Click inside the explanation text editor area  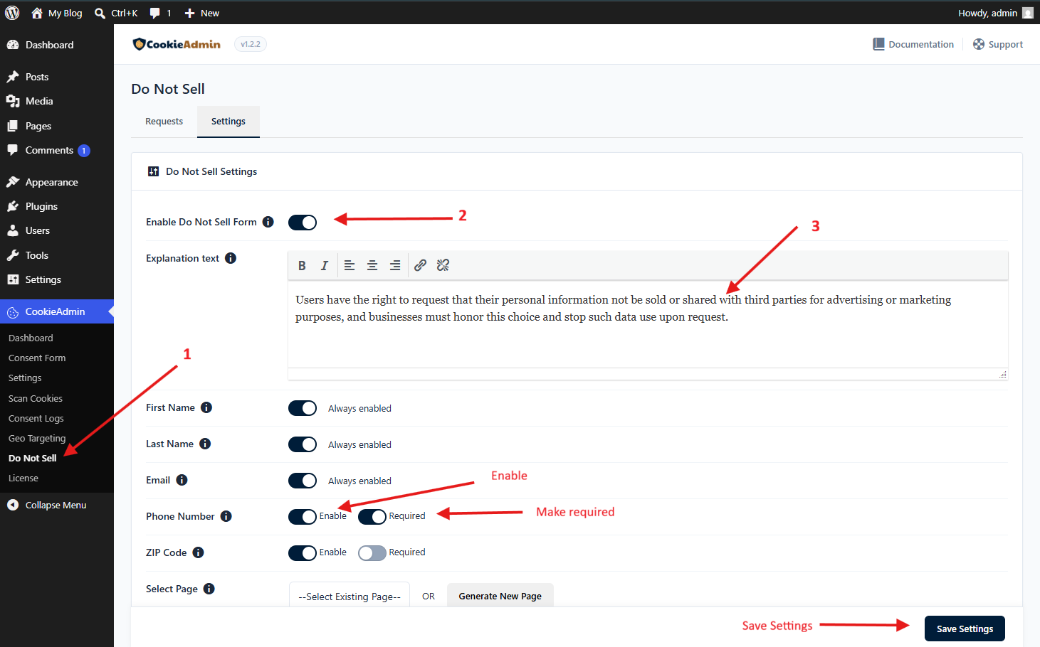(x=648, y=325)
